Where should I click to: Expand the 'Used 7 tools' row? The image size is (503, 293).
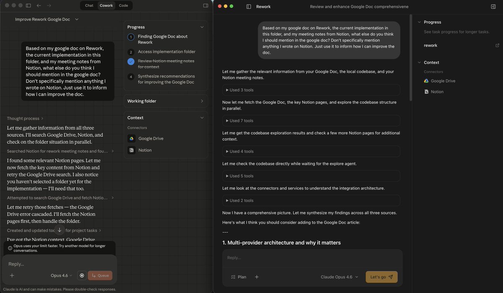click(311, 121)
